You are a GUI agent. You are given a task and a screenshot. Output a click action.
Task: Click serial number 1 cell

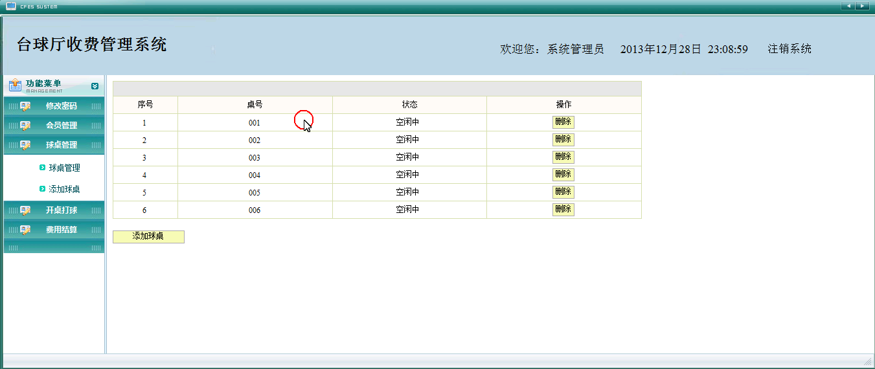pos(145,122)
